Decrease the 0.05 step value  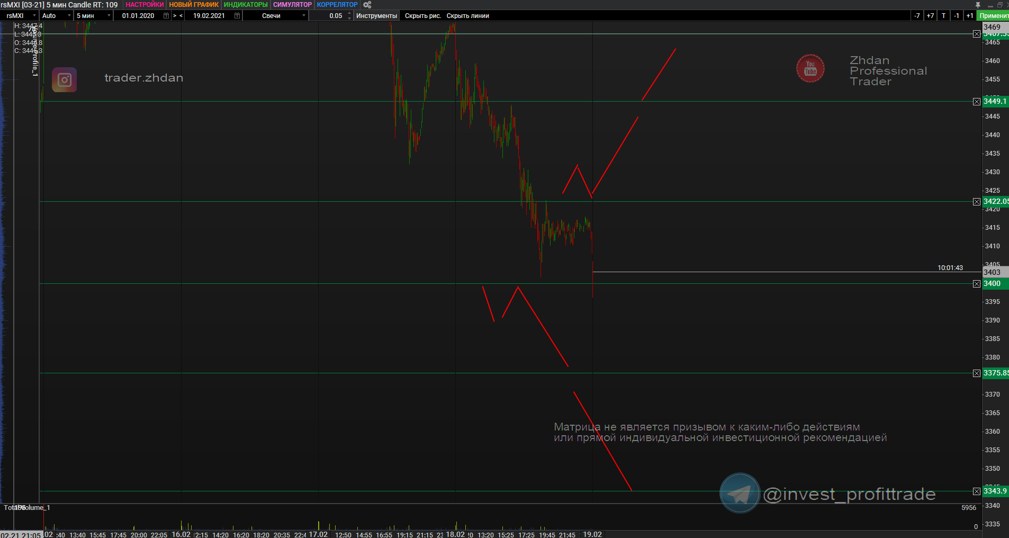point(349,18)
